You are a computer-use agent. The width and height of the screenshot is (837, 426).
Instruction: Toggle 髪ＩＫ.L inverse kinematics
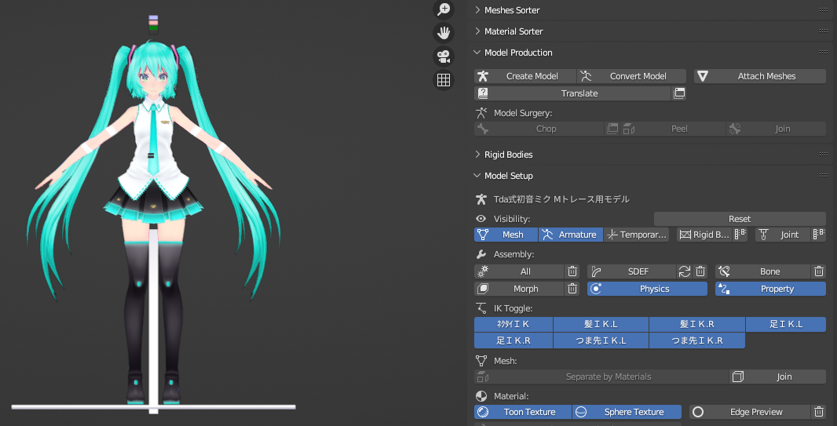pyautogui.click(x=601, y=324)
